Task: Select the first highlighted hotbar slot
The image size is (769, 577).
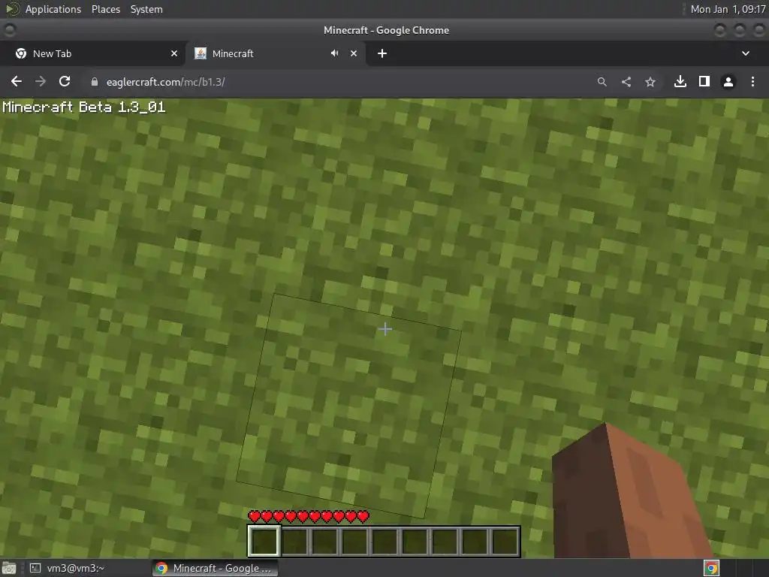Action: 264,541
